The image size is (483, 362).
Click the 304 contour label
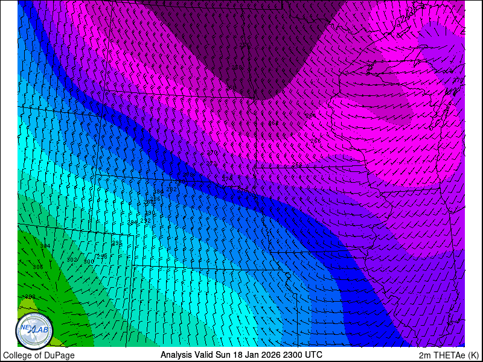pyautogui.click(x=45, y=246)
